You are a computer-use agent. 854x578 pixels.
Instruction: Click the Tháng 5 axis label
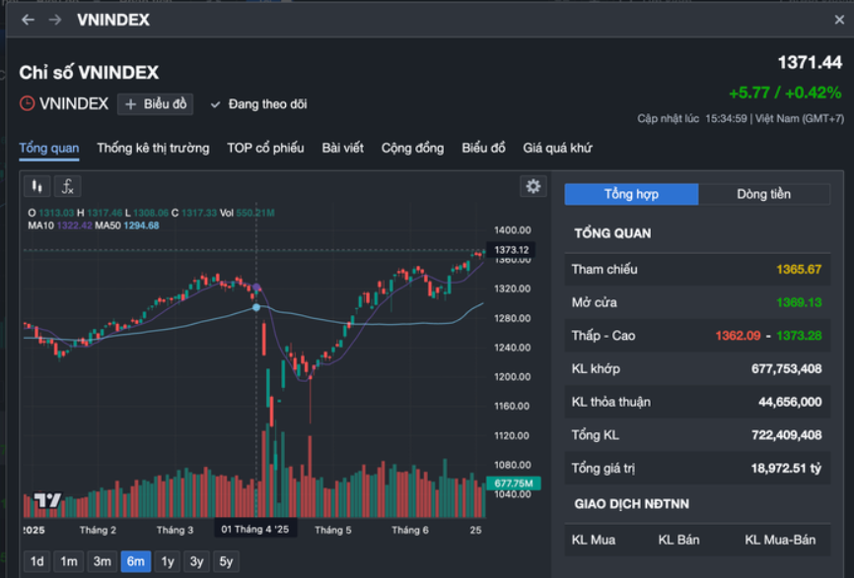332,530
